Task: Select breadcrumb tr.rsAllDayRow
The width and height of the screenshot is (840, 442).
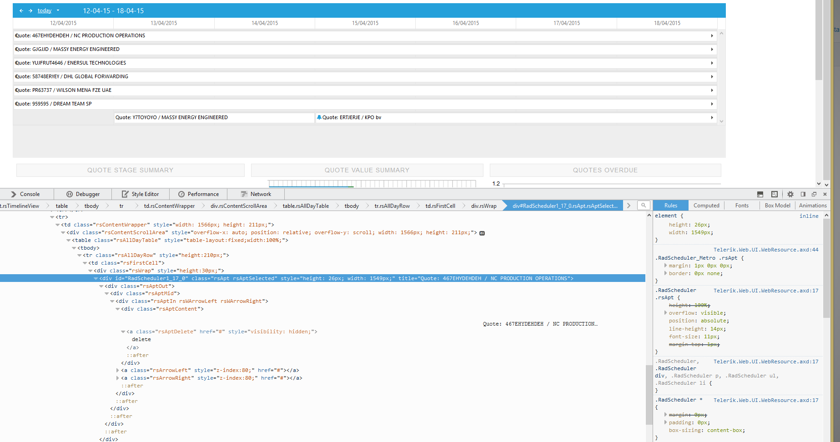Action: coord(392,206)
